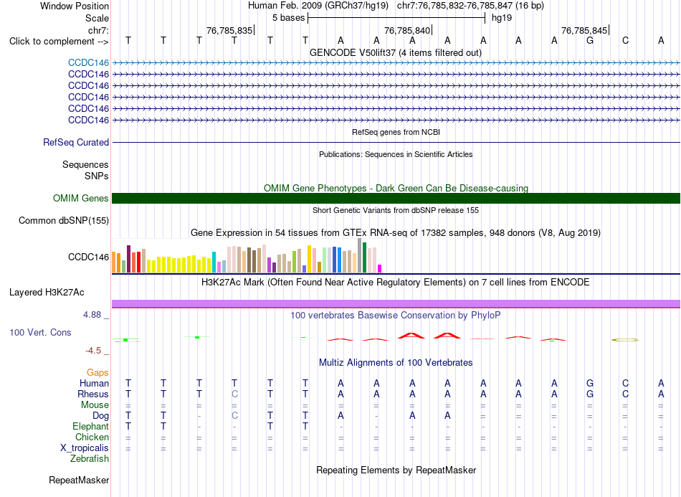Select the 'Chicken' alignment row label
Image resolution: width=681 pixels, height=497 pixels.
92,437
